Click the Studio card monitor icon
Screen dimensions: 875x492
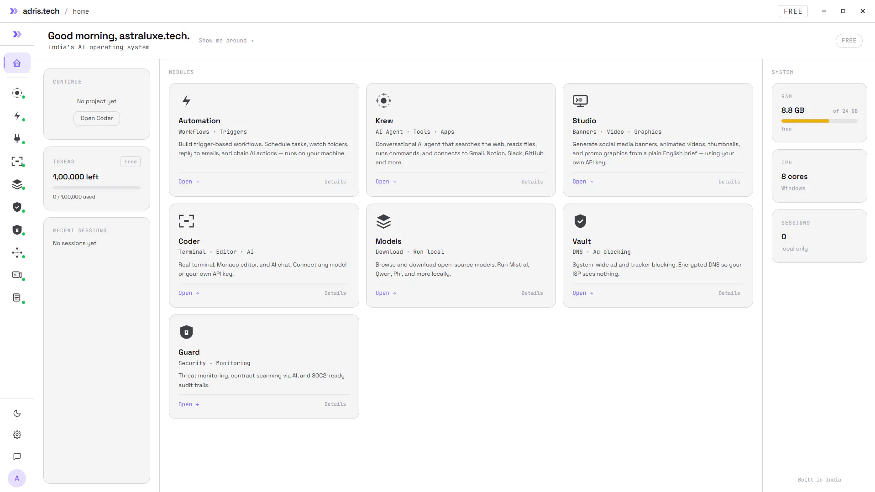[580, 101]
